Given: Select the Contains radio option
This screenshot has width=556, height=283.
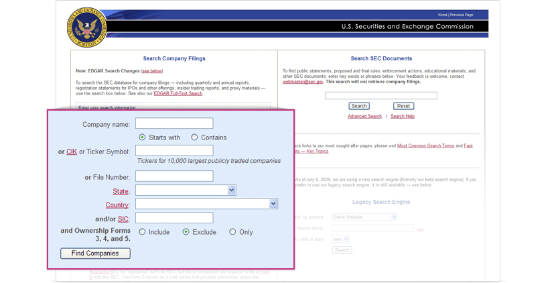Looking at the screenshot, I should 194,137.
